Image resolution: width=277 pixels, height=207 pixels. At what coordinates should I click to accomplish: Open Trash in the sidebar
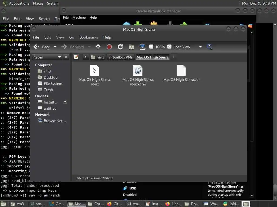(48, 90)
